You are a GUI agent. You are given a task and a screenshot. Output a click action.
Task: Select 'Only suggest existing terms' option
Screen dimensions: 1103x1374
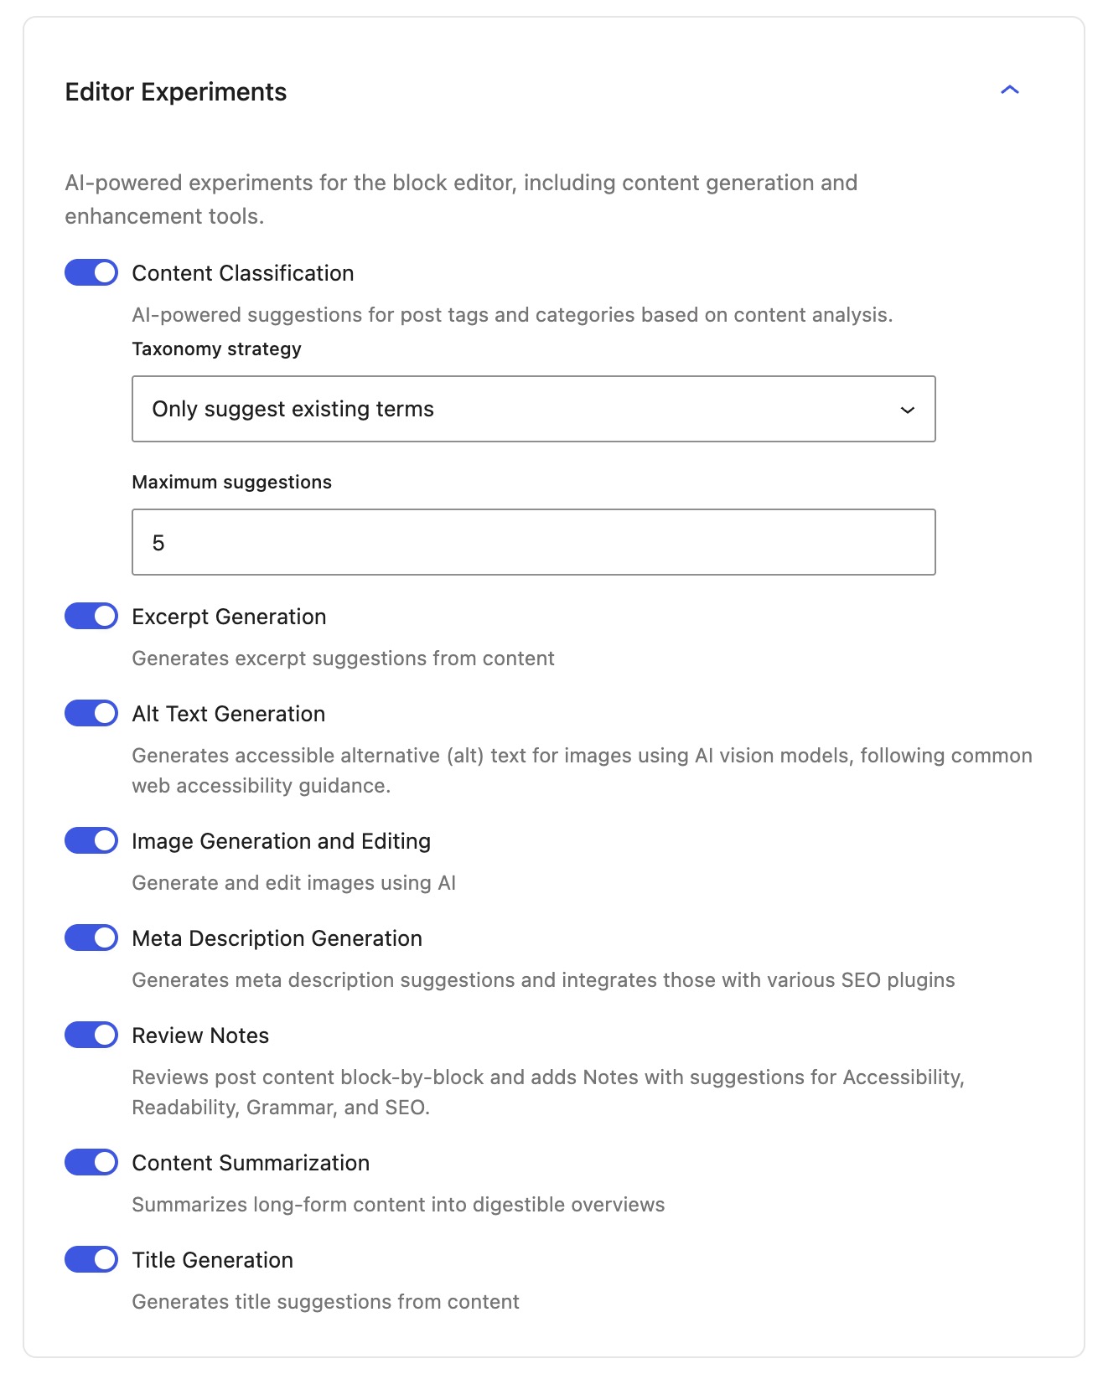tap(293, 410)
